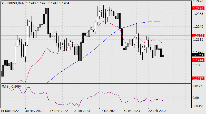Select the 14 Nov 2022 date label

tap(10, 111)
